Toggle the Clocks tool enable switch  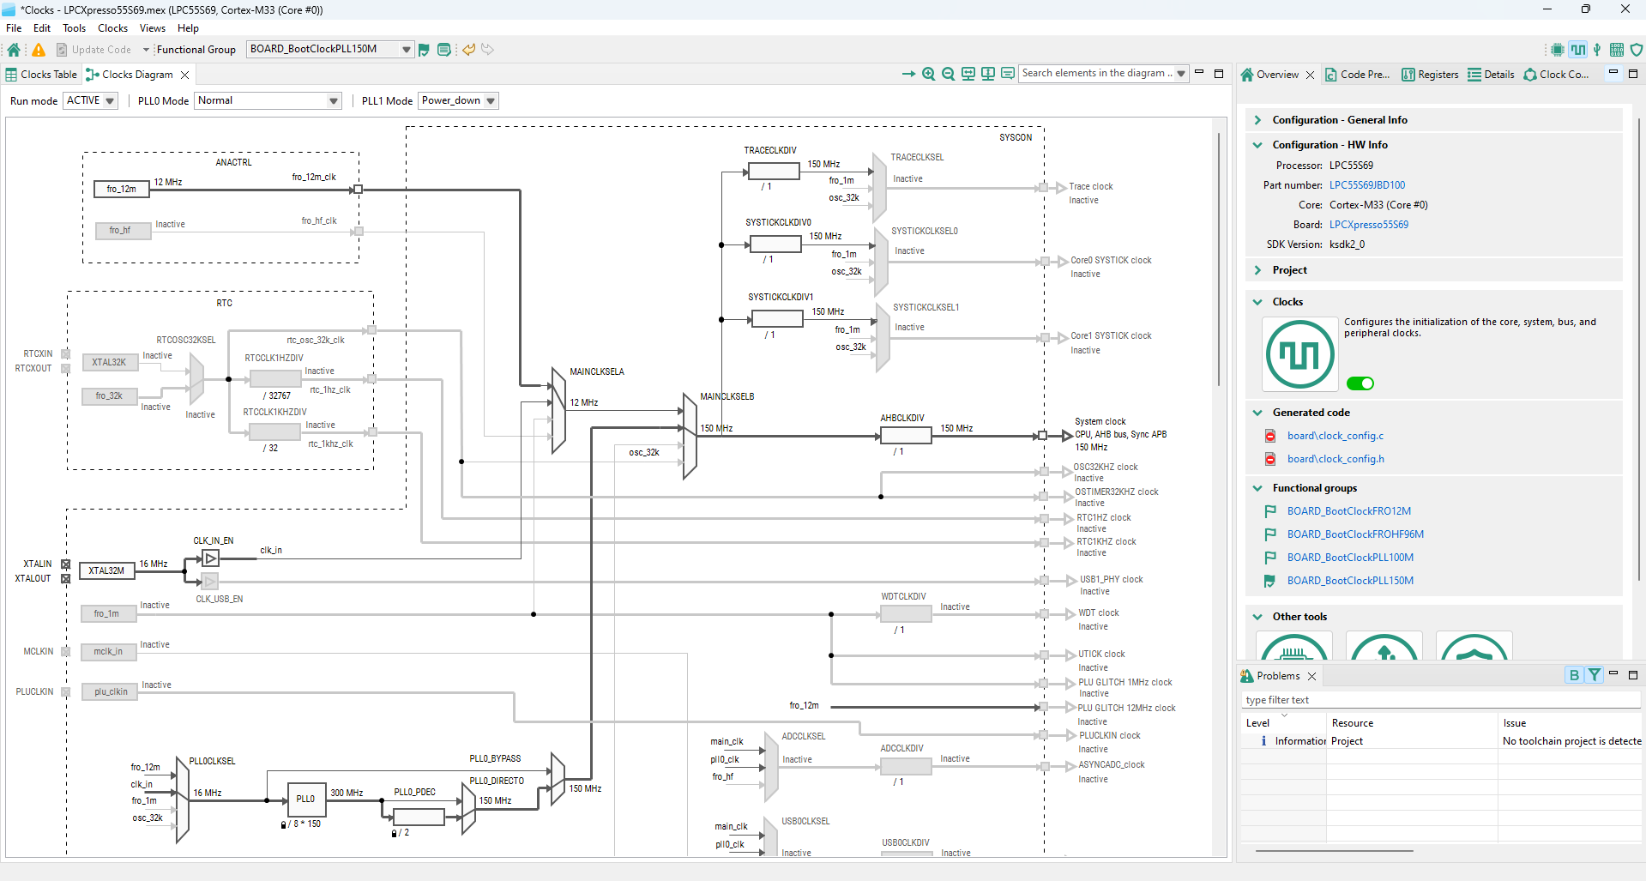pyautogui.click(x=1360, y=383)
